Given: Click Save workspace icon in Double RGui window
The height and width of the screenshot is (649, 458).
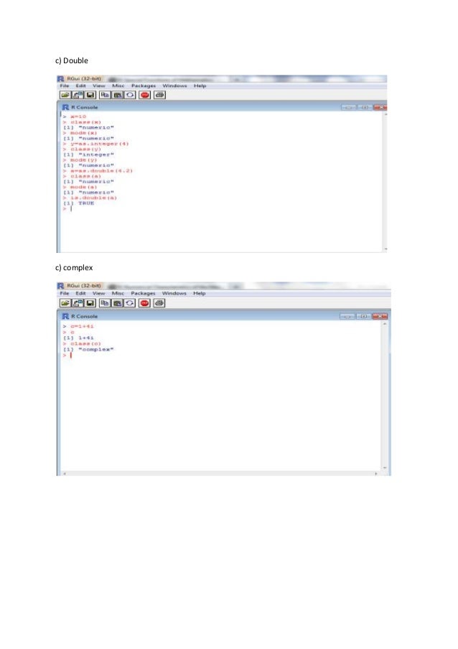Looking at the screenshot, I should click(x=90, y=95).
